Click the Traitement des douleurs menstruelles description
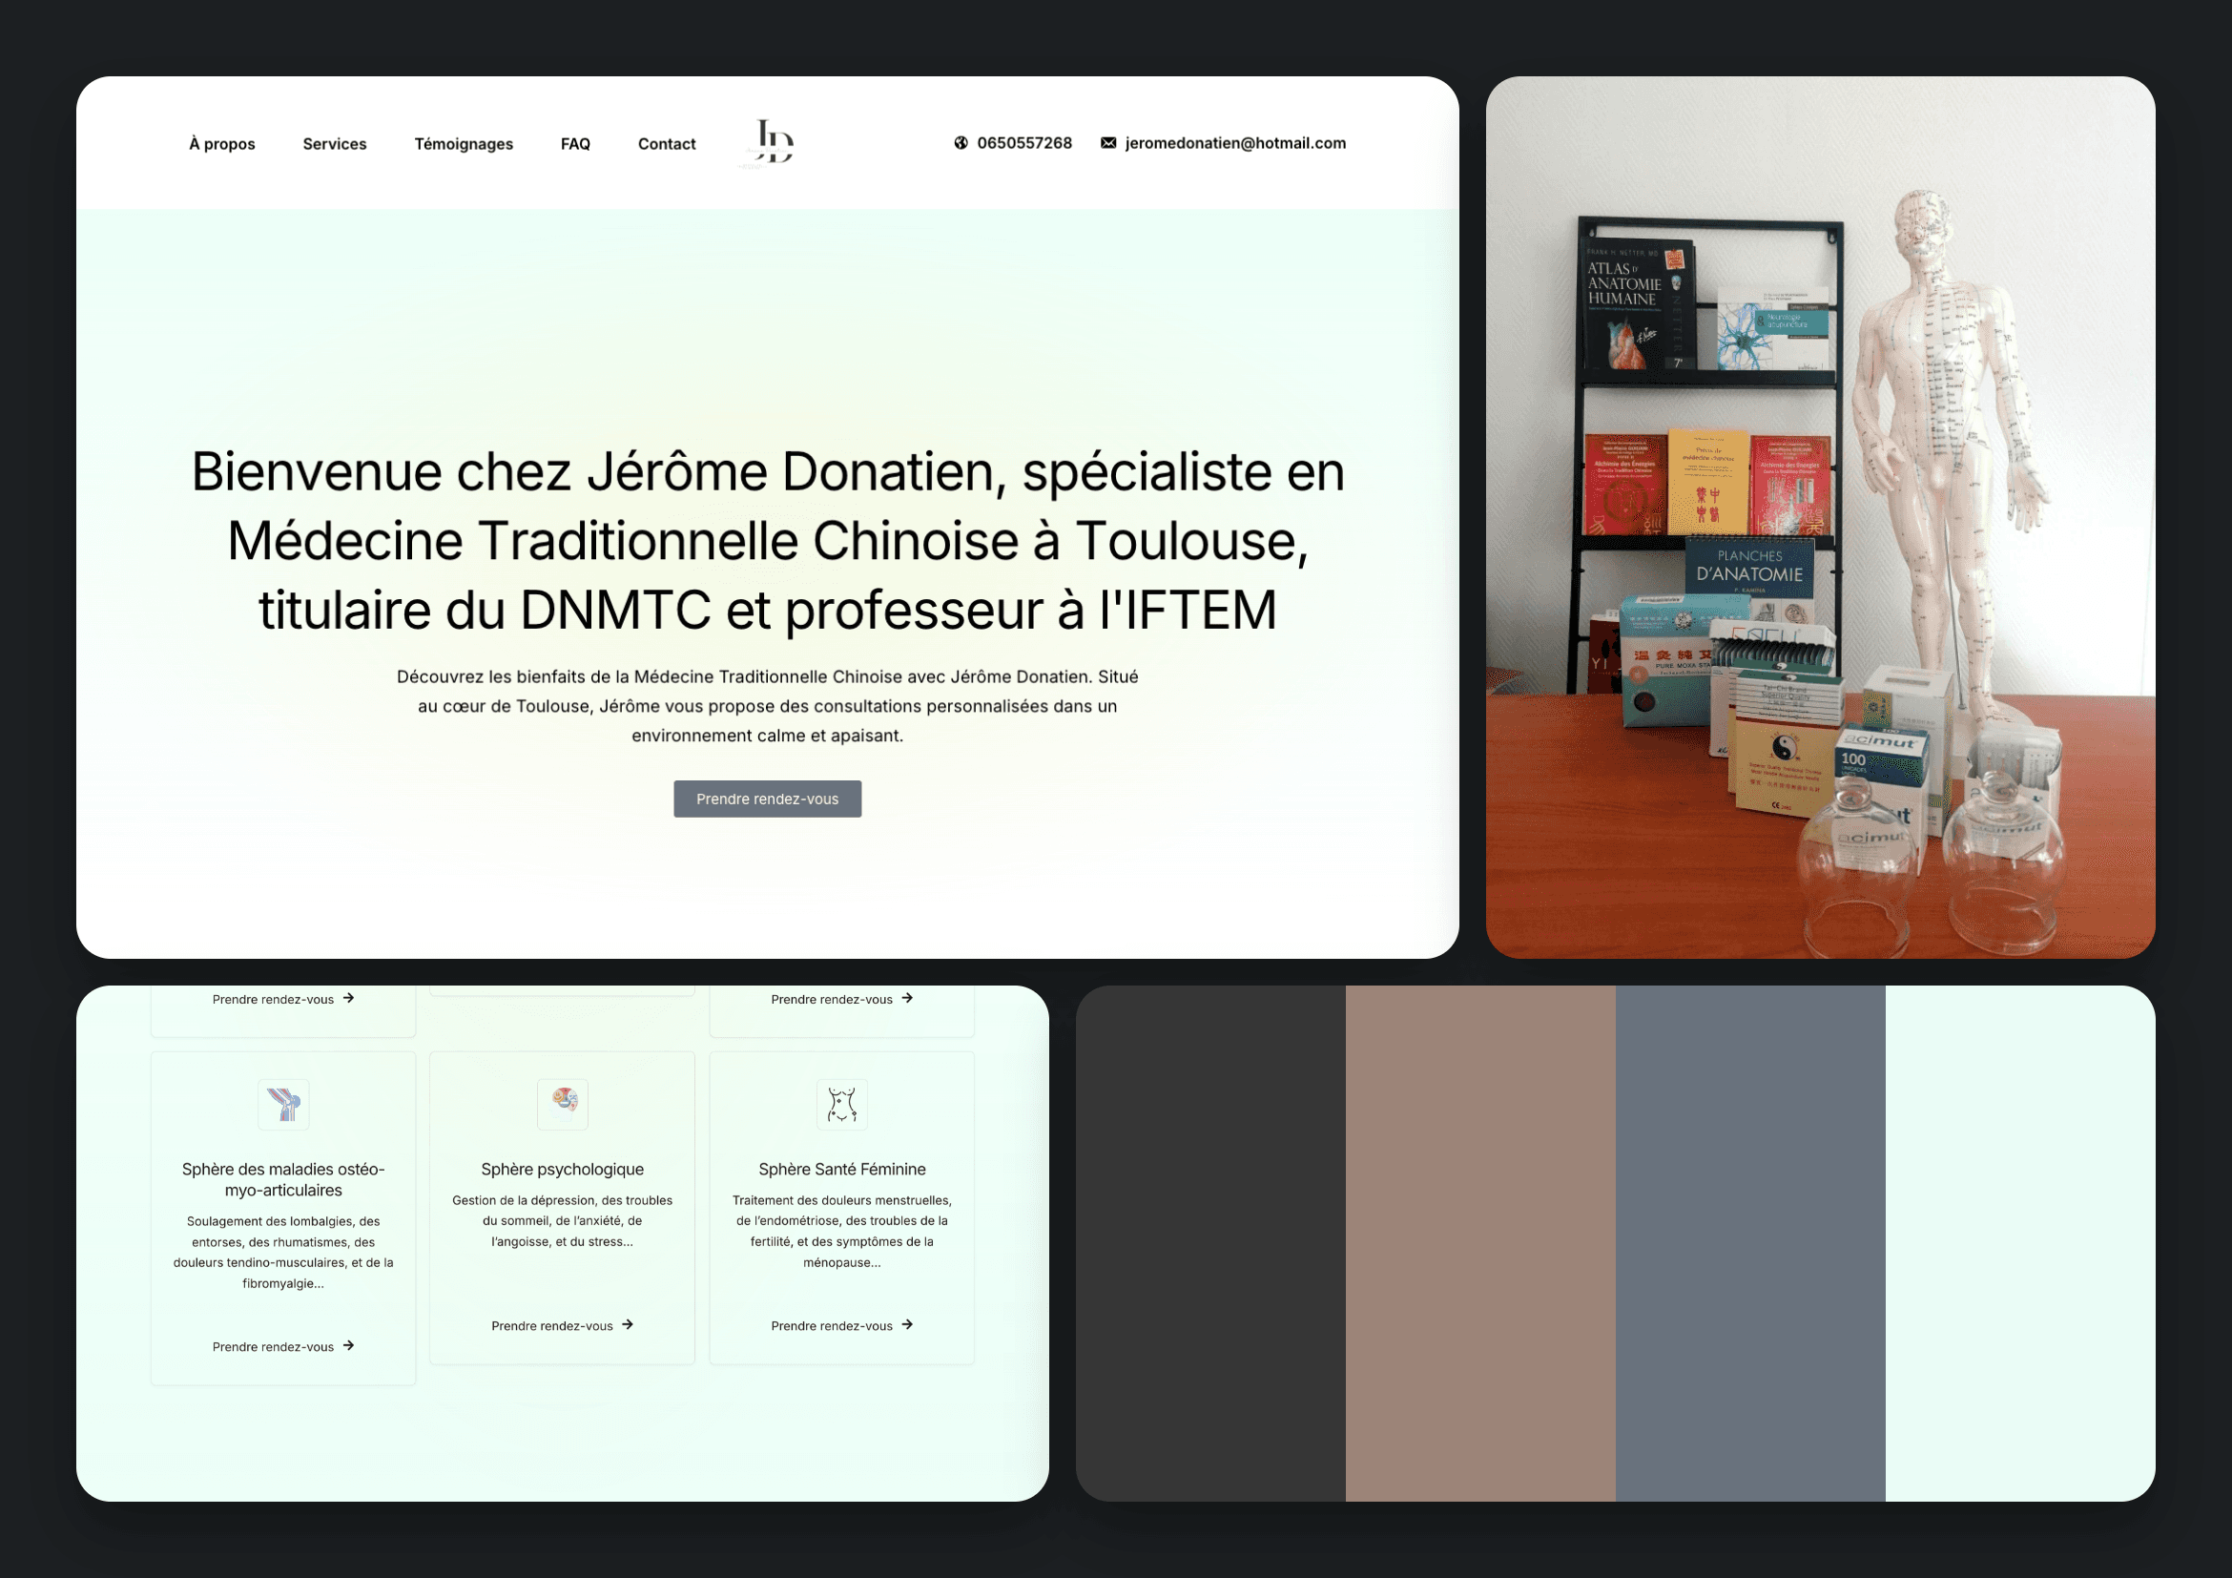This screenshot has height=1578, width=2232. pyautogui.click(x=842, y=1231)
